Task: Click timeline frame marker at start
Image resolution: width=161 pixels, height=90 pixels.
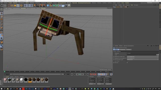Action: pyautogui.click(x=5, y=72)
